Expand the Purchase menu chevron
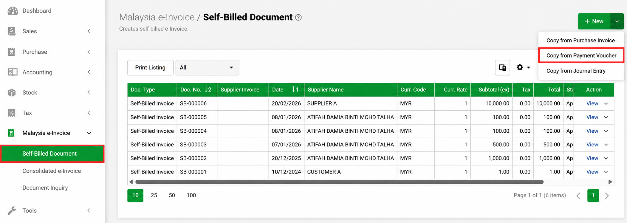Image resolution: width=627 pixels, height=223 pixels. [89, 52]
